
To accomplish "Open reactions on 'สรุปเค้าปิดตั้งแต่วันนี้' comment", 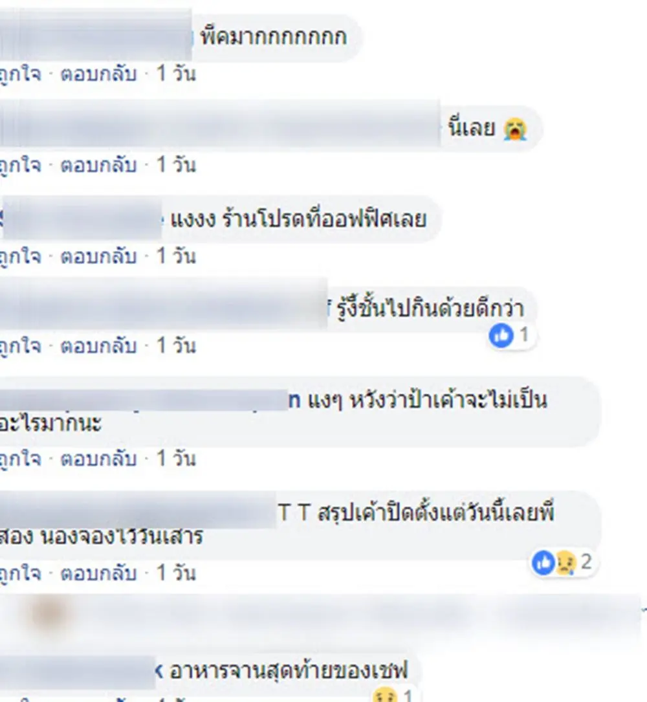I will pyautogui.click(x=564, y=562).
